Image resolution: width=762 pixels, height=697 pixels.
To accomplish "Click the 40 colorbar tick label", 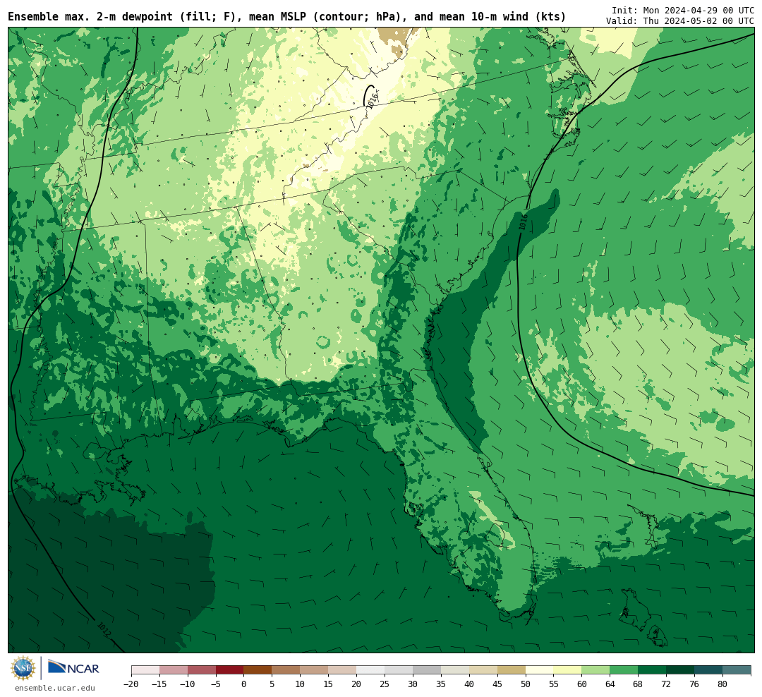I will click(469, 684).
